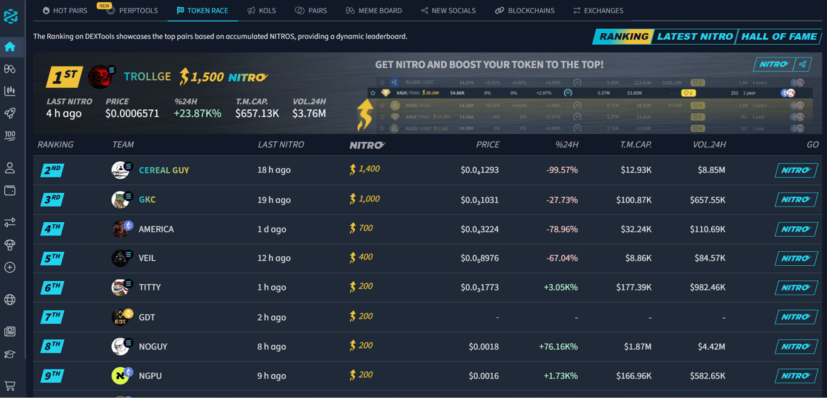
Task: Click the 2ND ranking badge
Action: [x=53, y=170]
